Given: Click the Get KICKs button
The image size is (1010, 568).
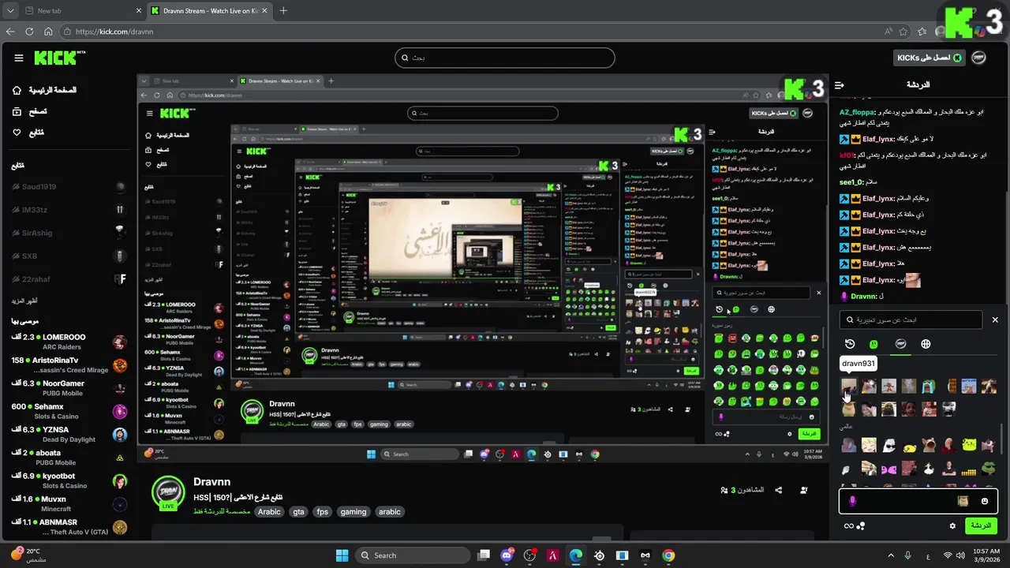Looking at the screenshot, I should coord(929,58).
